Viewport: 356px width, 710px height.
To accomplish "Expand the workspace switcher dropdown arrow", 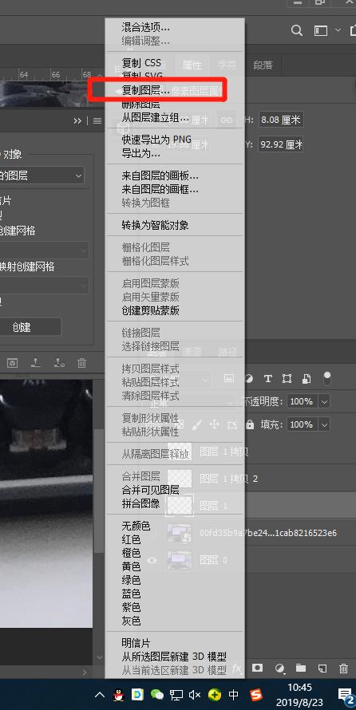I will pos(338,30).
